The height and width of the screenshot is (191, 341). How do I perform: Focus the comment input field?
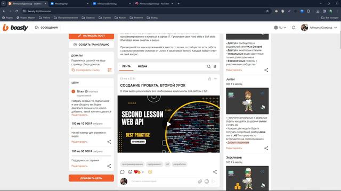pyautogui.click(x=163, y=181)
